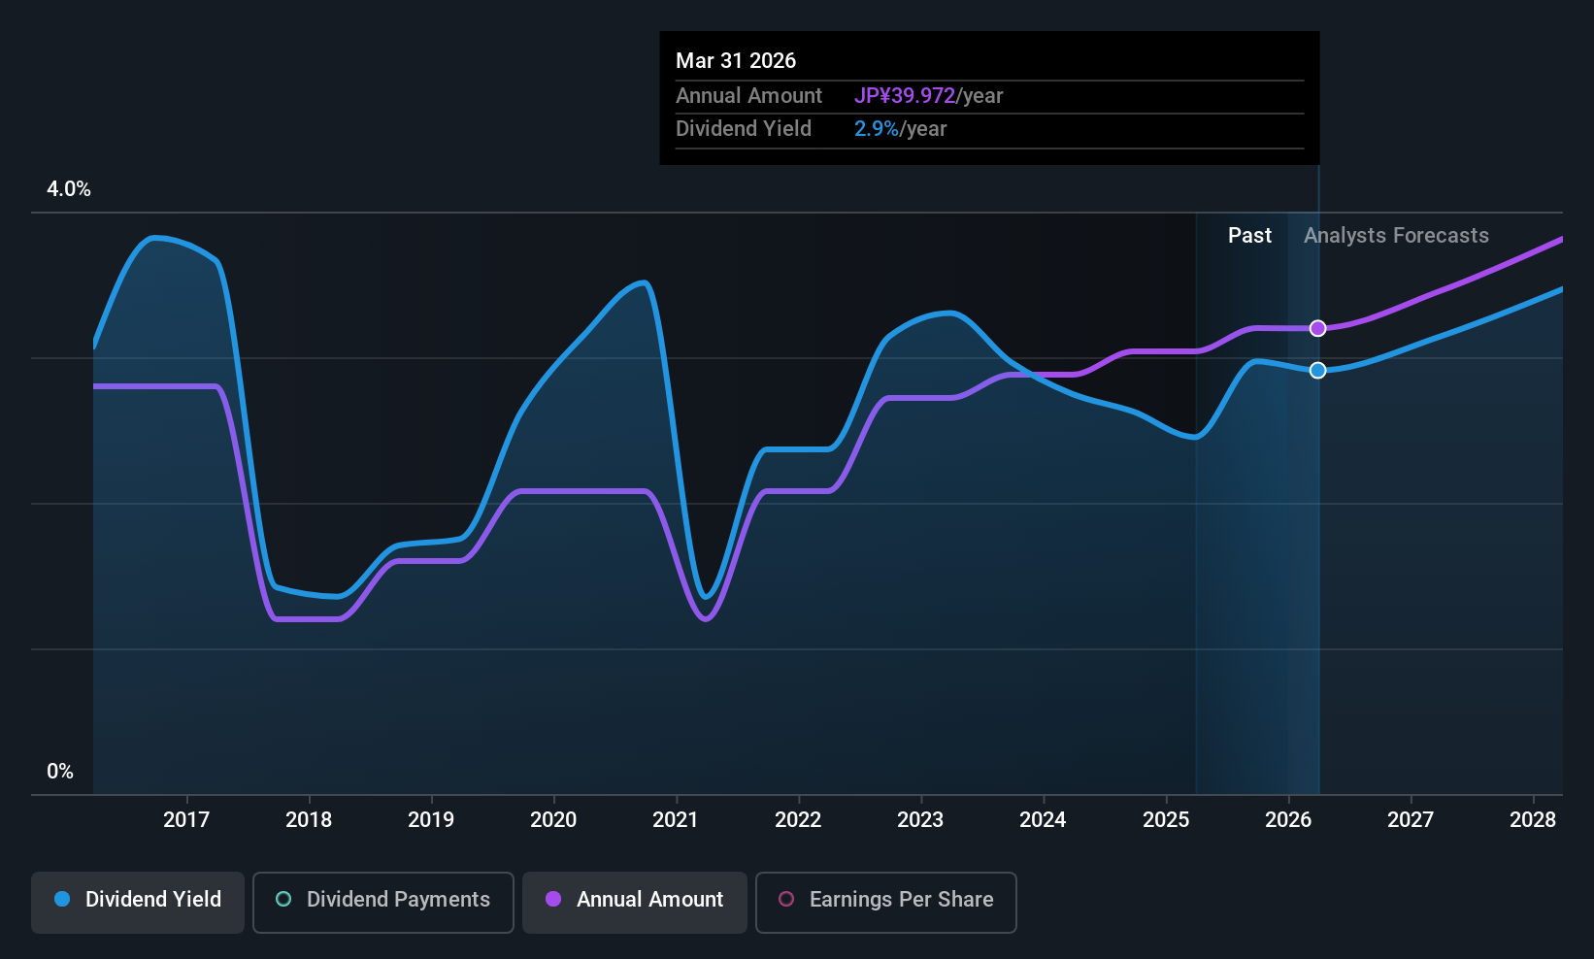Click the Analysts Forecasts label
Viewport: 1594px width, 959px height.
pyautogui.click(x=1396, y=236)
